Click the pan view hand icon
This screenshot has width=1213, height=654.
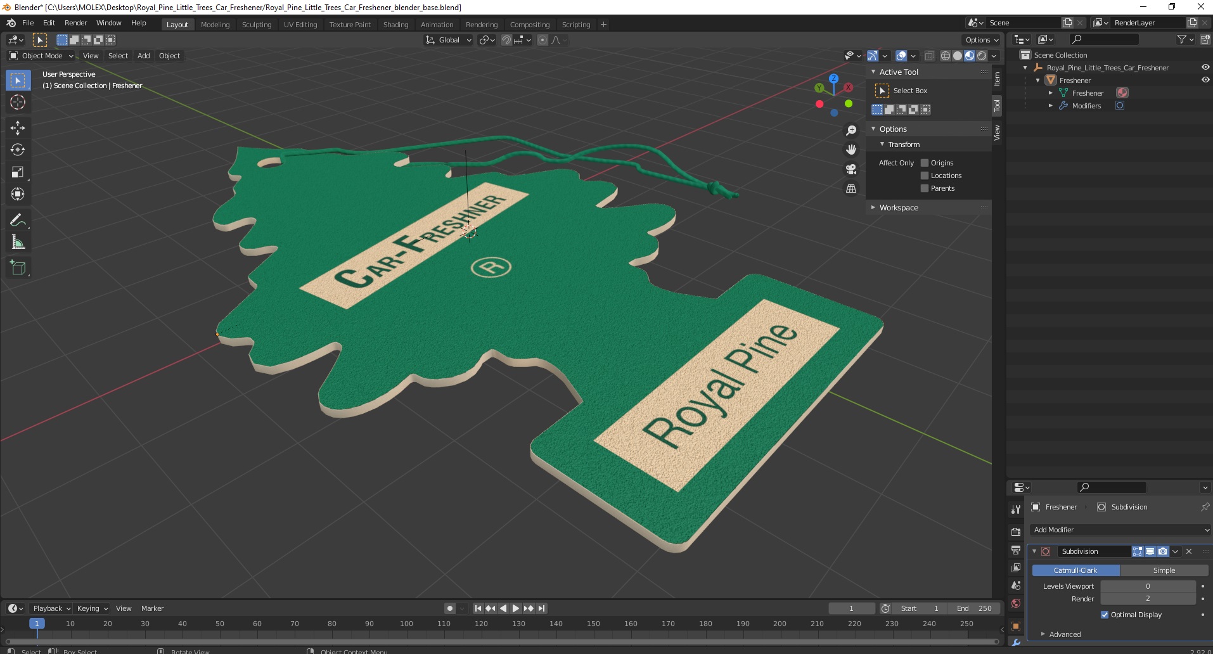[851, 150]
